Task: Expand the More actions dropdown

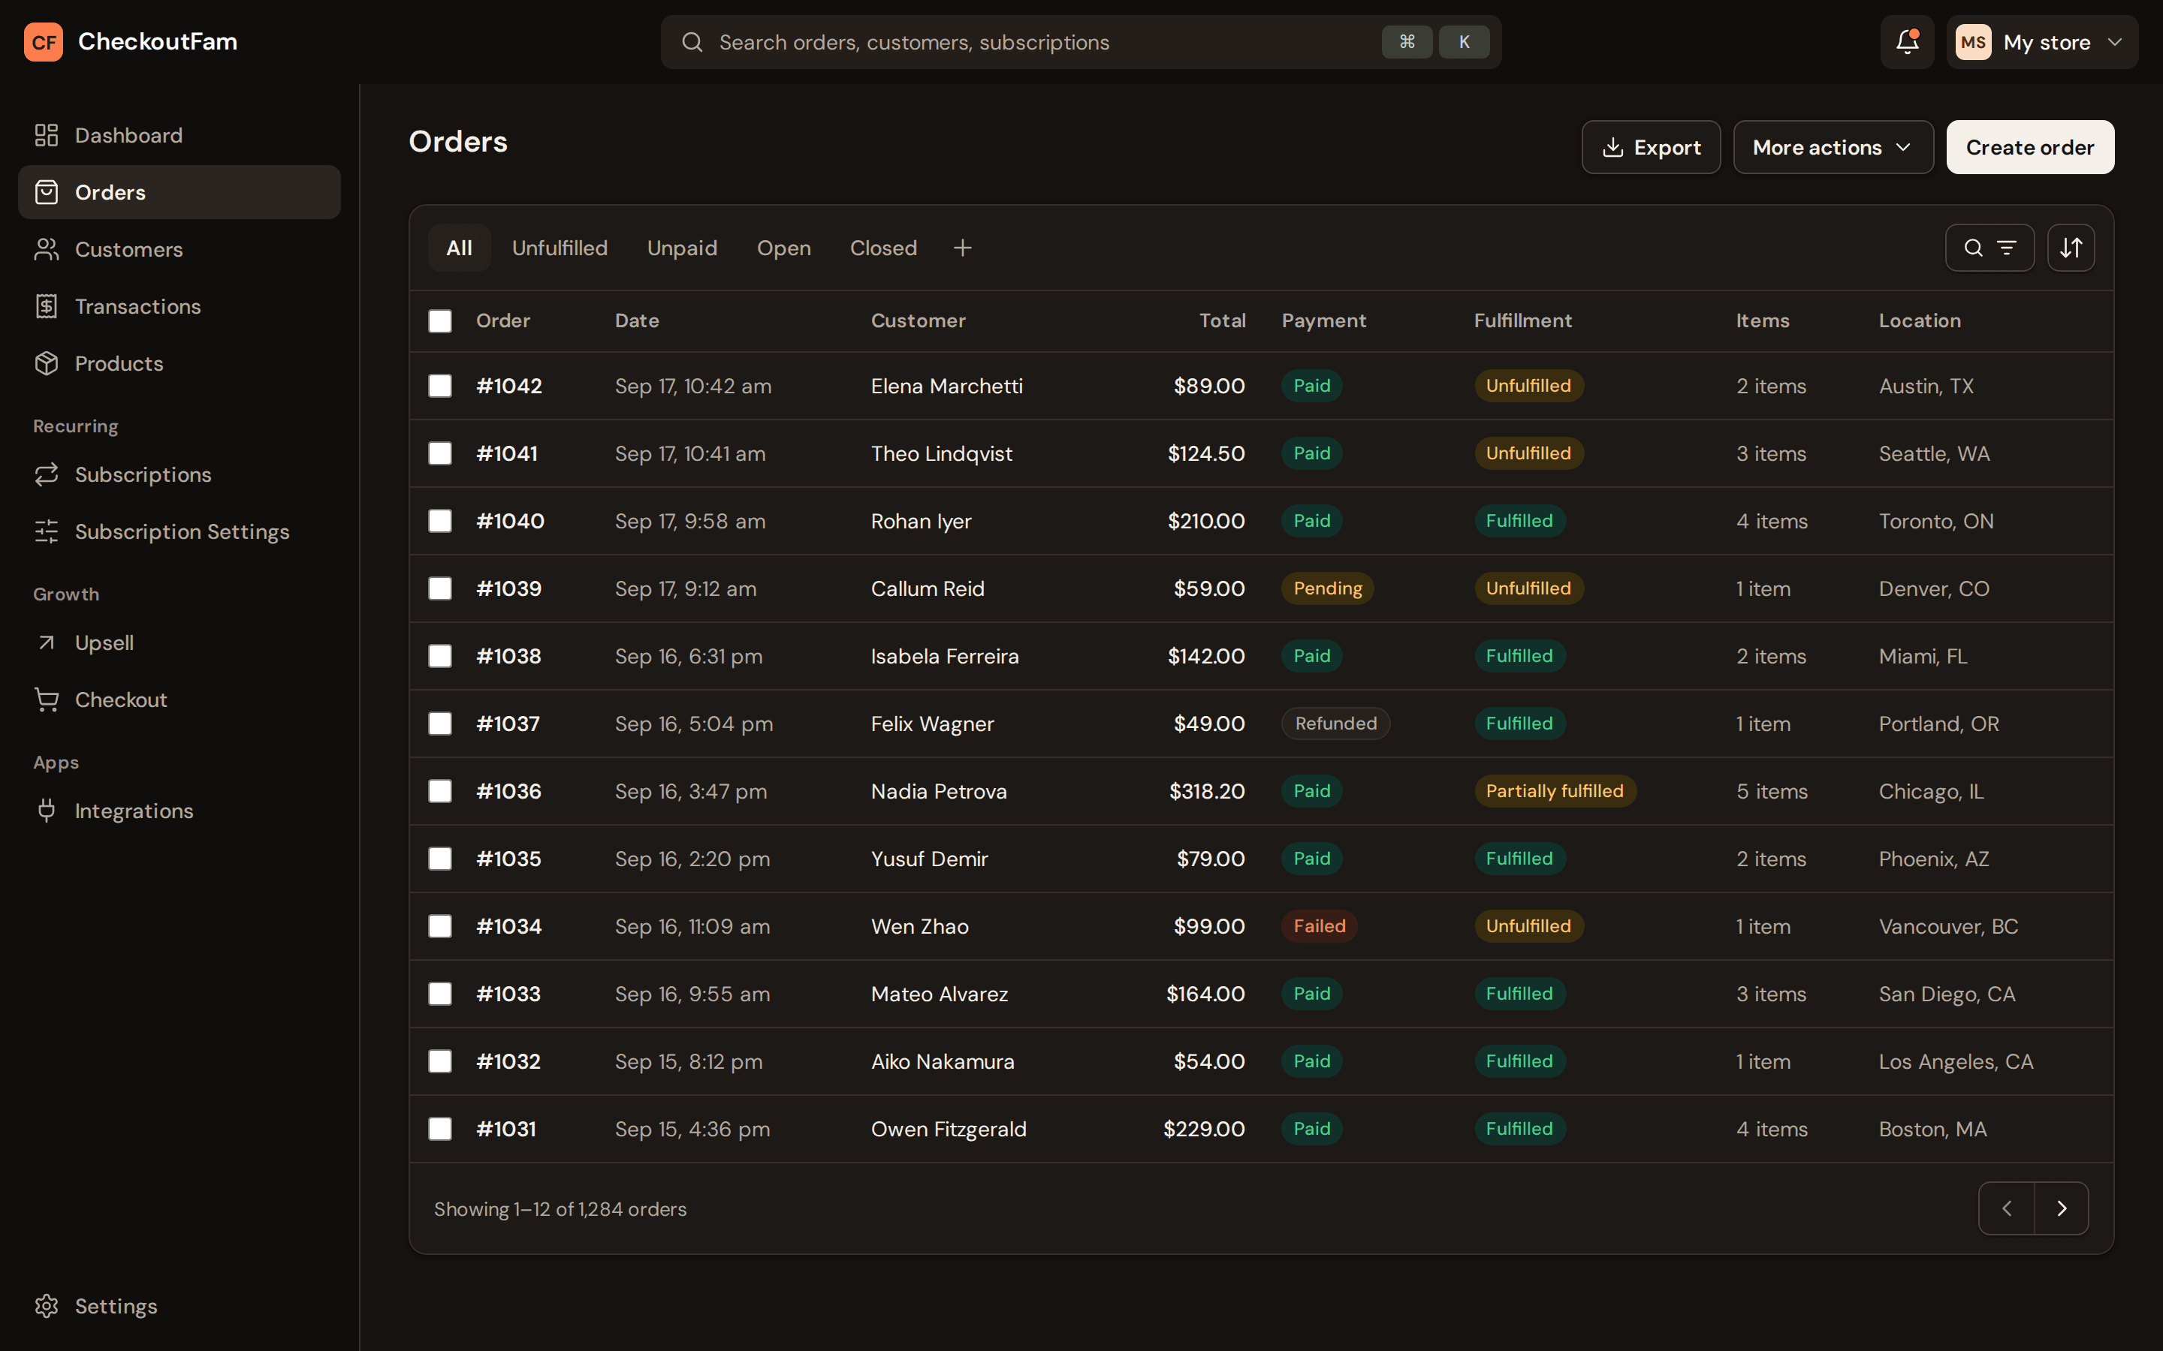Action: click(1833, 147)
